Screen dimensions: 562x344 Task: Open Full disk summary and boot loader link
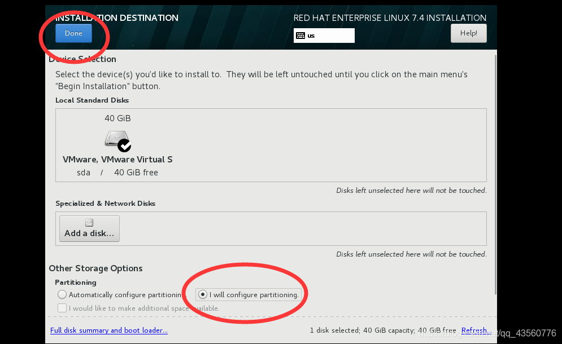109,330
